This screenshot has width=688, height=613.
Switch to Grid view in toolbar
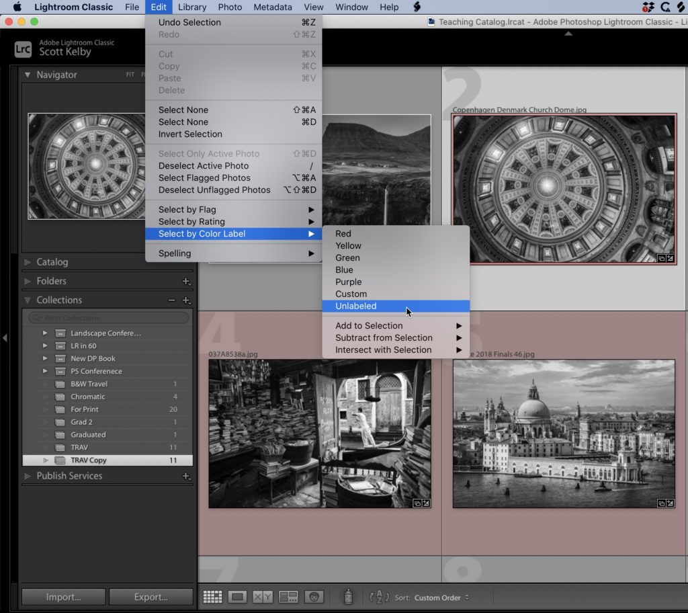[x=212, y=597]
